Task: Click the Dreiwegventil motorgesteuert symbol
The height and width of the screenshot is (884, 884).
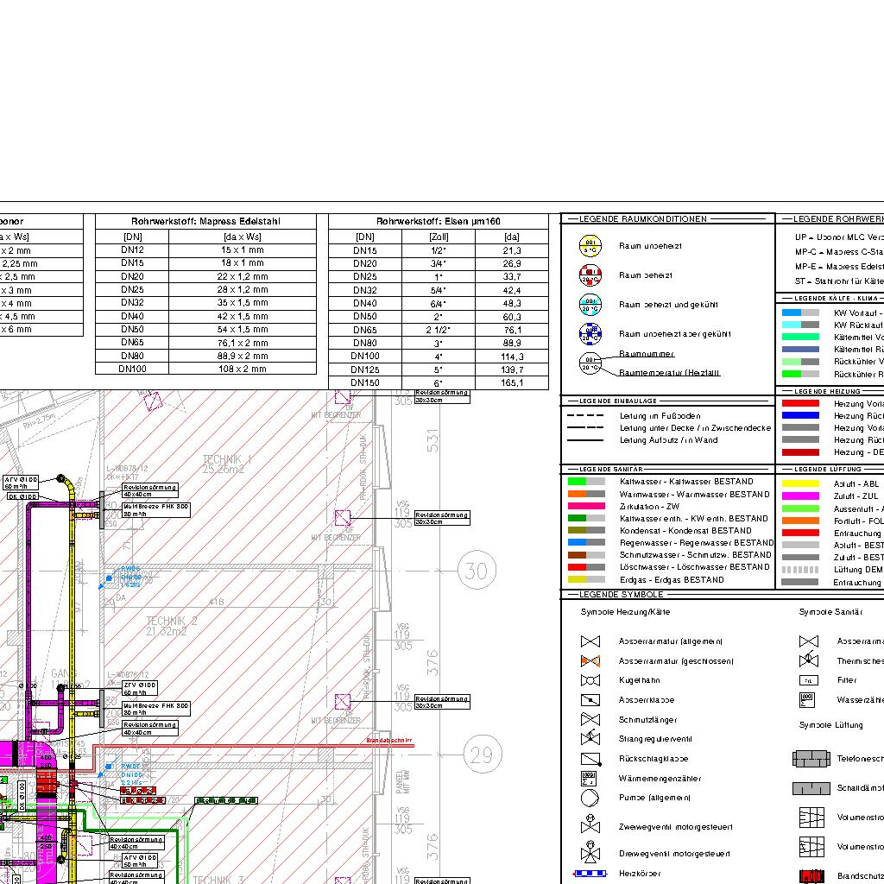Action: [590, 853]
